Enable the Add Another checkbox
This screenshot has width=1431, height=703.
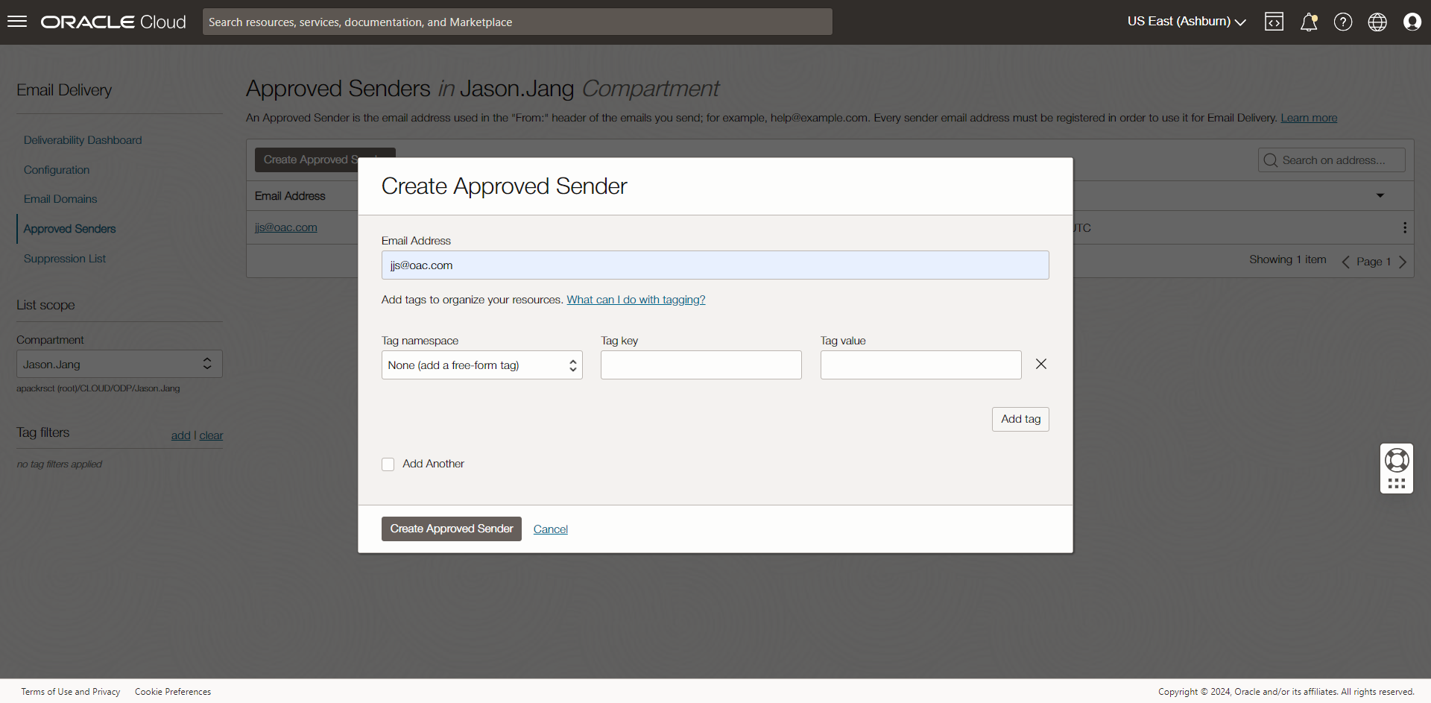pos(388,464)
